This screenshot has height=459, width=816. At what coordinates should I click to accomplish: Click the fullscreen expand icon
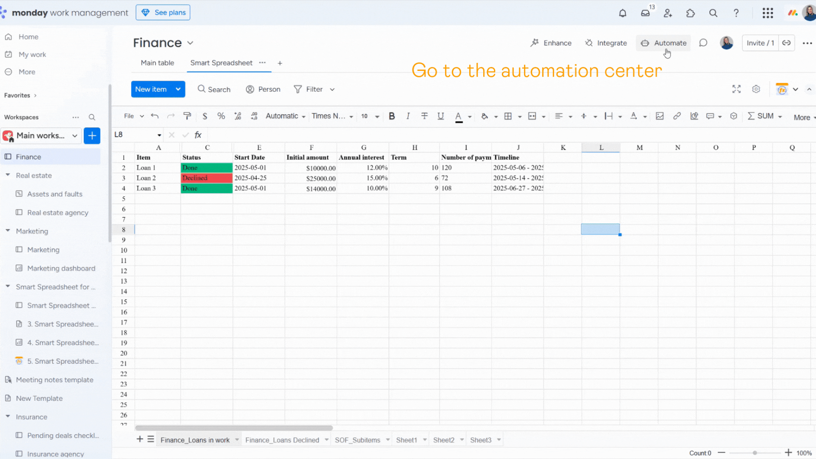click(736, 89)
